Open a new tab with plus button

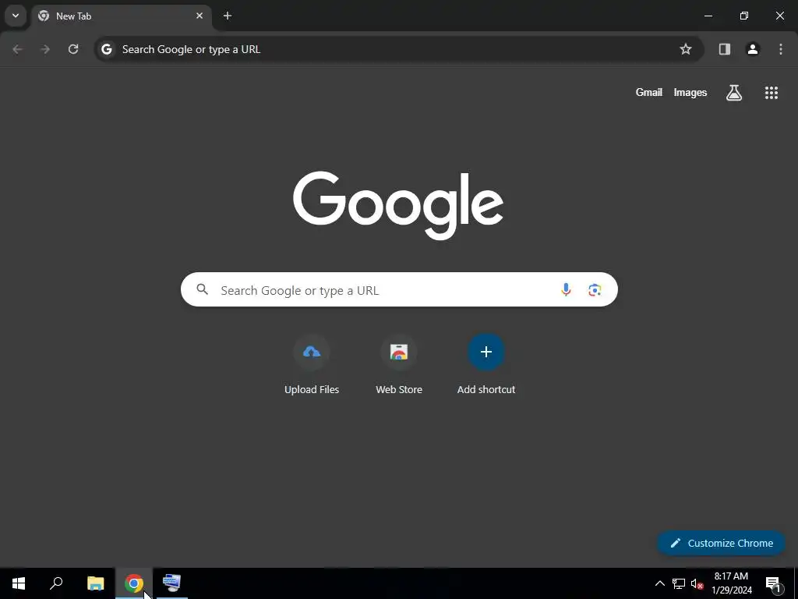click(228, 16)
